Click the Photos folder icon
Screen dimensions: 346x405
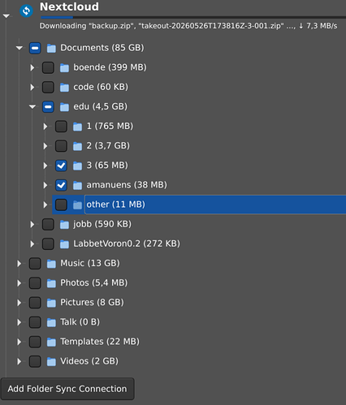coord(51,283)
